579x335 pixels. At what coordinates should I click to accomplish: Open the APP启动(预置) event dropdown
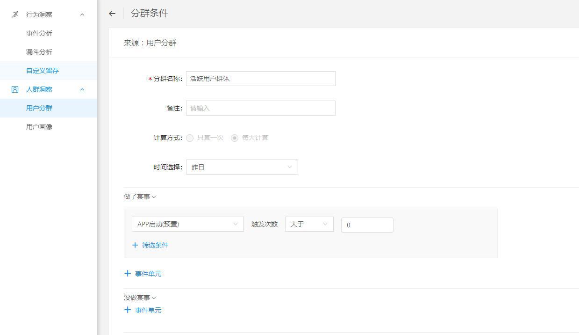click(x=188, y=224)
